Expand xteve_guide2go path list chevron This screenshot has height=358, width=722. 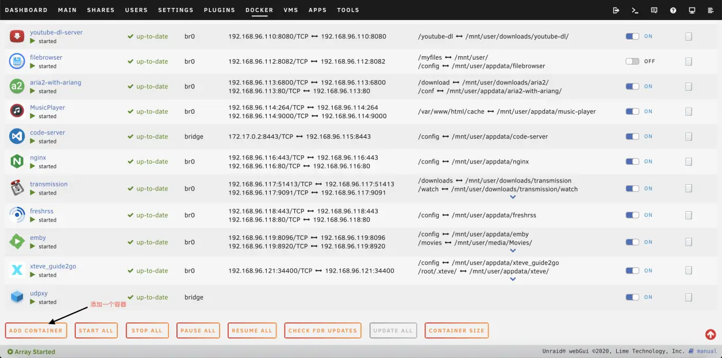click(x=513, y=279)
